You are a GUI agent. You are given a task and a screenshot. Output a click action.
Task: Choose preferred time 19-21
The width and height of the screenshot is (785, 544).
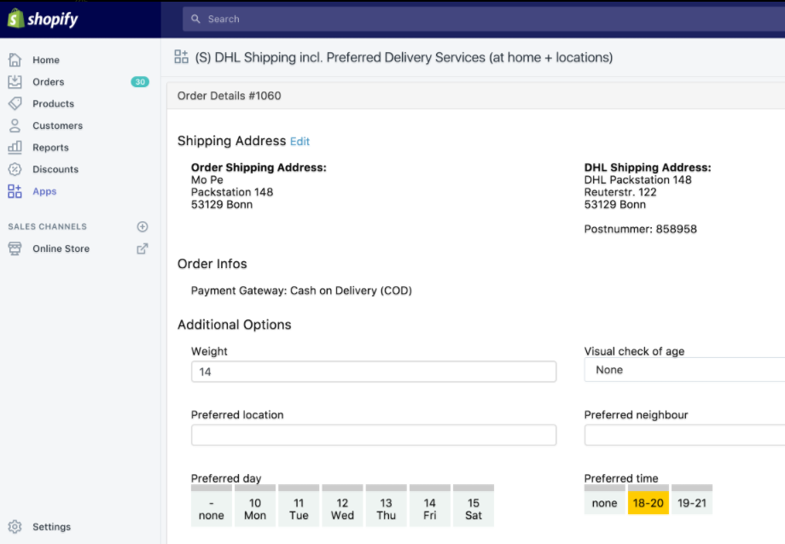click(x=692, y=500)
